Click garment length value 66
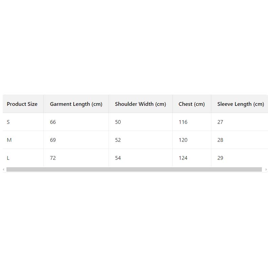Image resolution: width=268 pixels, height=268 pixels. coord(53,122)
